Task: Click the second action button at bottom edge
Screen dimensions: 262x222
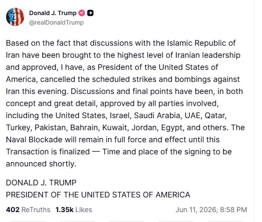Action: pyautogui.click(x=78, y=221)
